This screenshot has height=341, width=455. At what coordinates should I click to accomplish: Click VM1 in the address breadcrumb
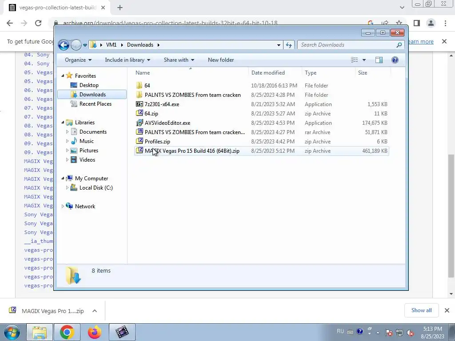coord(111,45)
